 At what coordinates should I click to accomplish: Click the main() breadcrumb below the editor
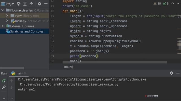point(68,67)
